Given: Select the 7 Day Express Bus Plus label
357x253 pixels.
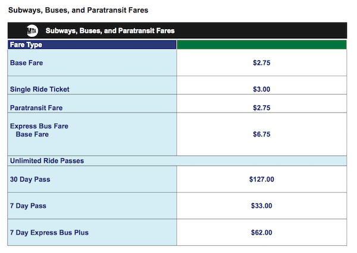Looking at the screenshot, I should point(49,233).
